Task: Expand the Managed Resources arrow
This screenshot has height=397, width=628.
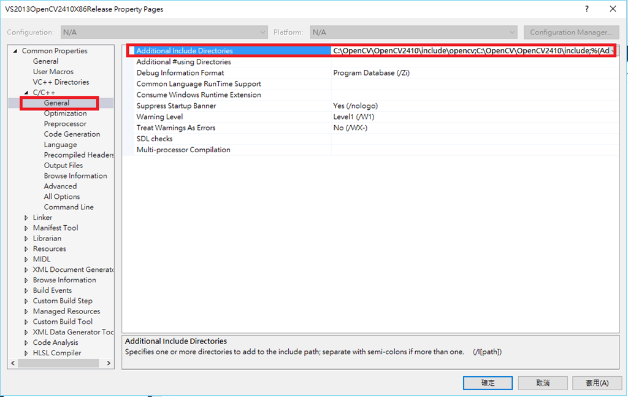Action: tap(26, 311)
